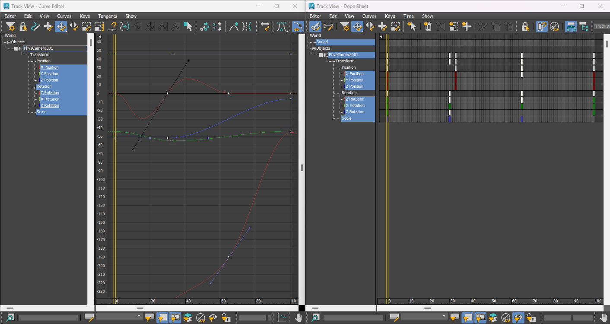This screenshot has width=610, height=324.
Task: Click Delete Time trash icon in Dope Sheet
Action: tap(428, 26)
